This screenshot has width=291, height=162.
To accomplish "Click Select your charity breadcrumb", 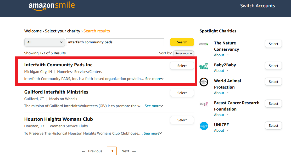I will click(63, 31).
